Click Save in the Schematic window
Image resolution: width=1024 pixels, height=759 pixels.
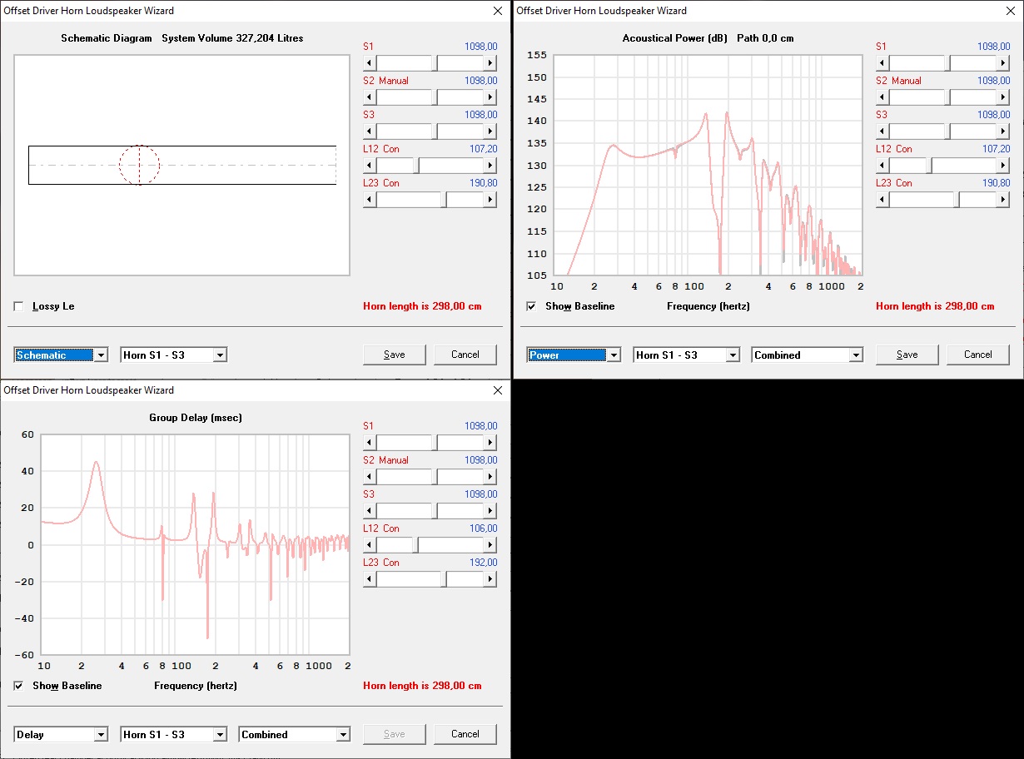[x=395, y=355]
